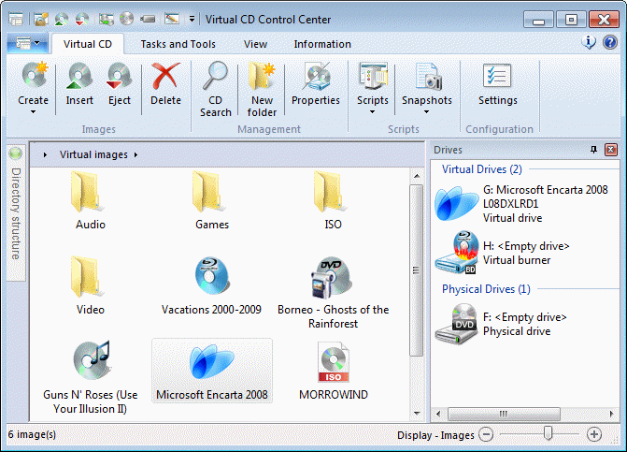The height and width of the screenshot is (452, 627).
Task: Expand root arrow before Virtual images
Action: pyautogui.click(x=45, y=154)
